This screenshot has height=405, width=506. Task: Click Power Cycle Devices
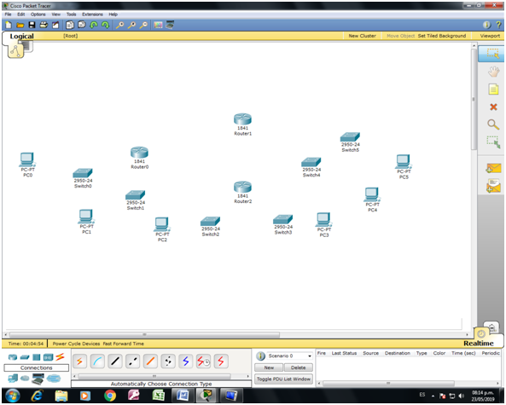(x=76, y=344)
